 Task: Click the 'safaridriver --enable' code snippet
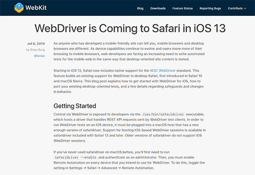pyautogui.click(x=75, y=157)
